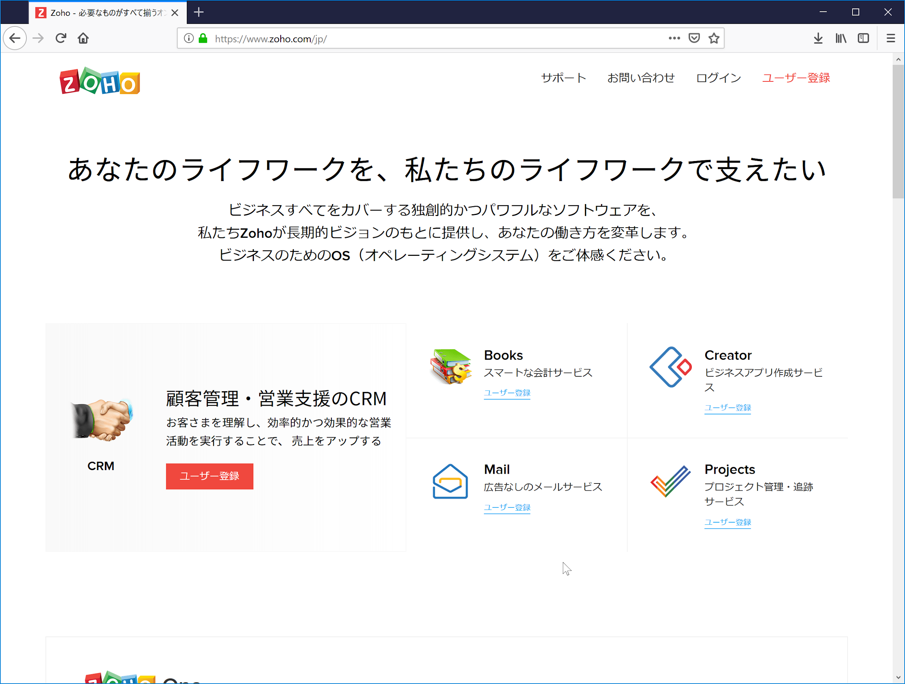Toggle the sidebar view icon

863,38
